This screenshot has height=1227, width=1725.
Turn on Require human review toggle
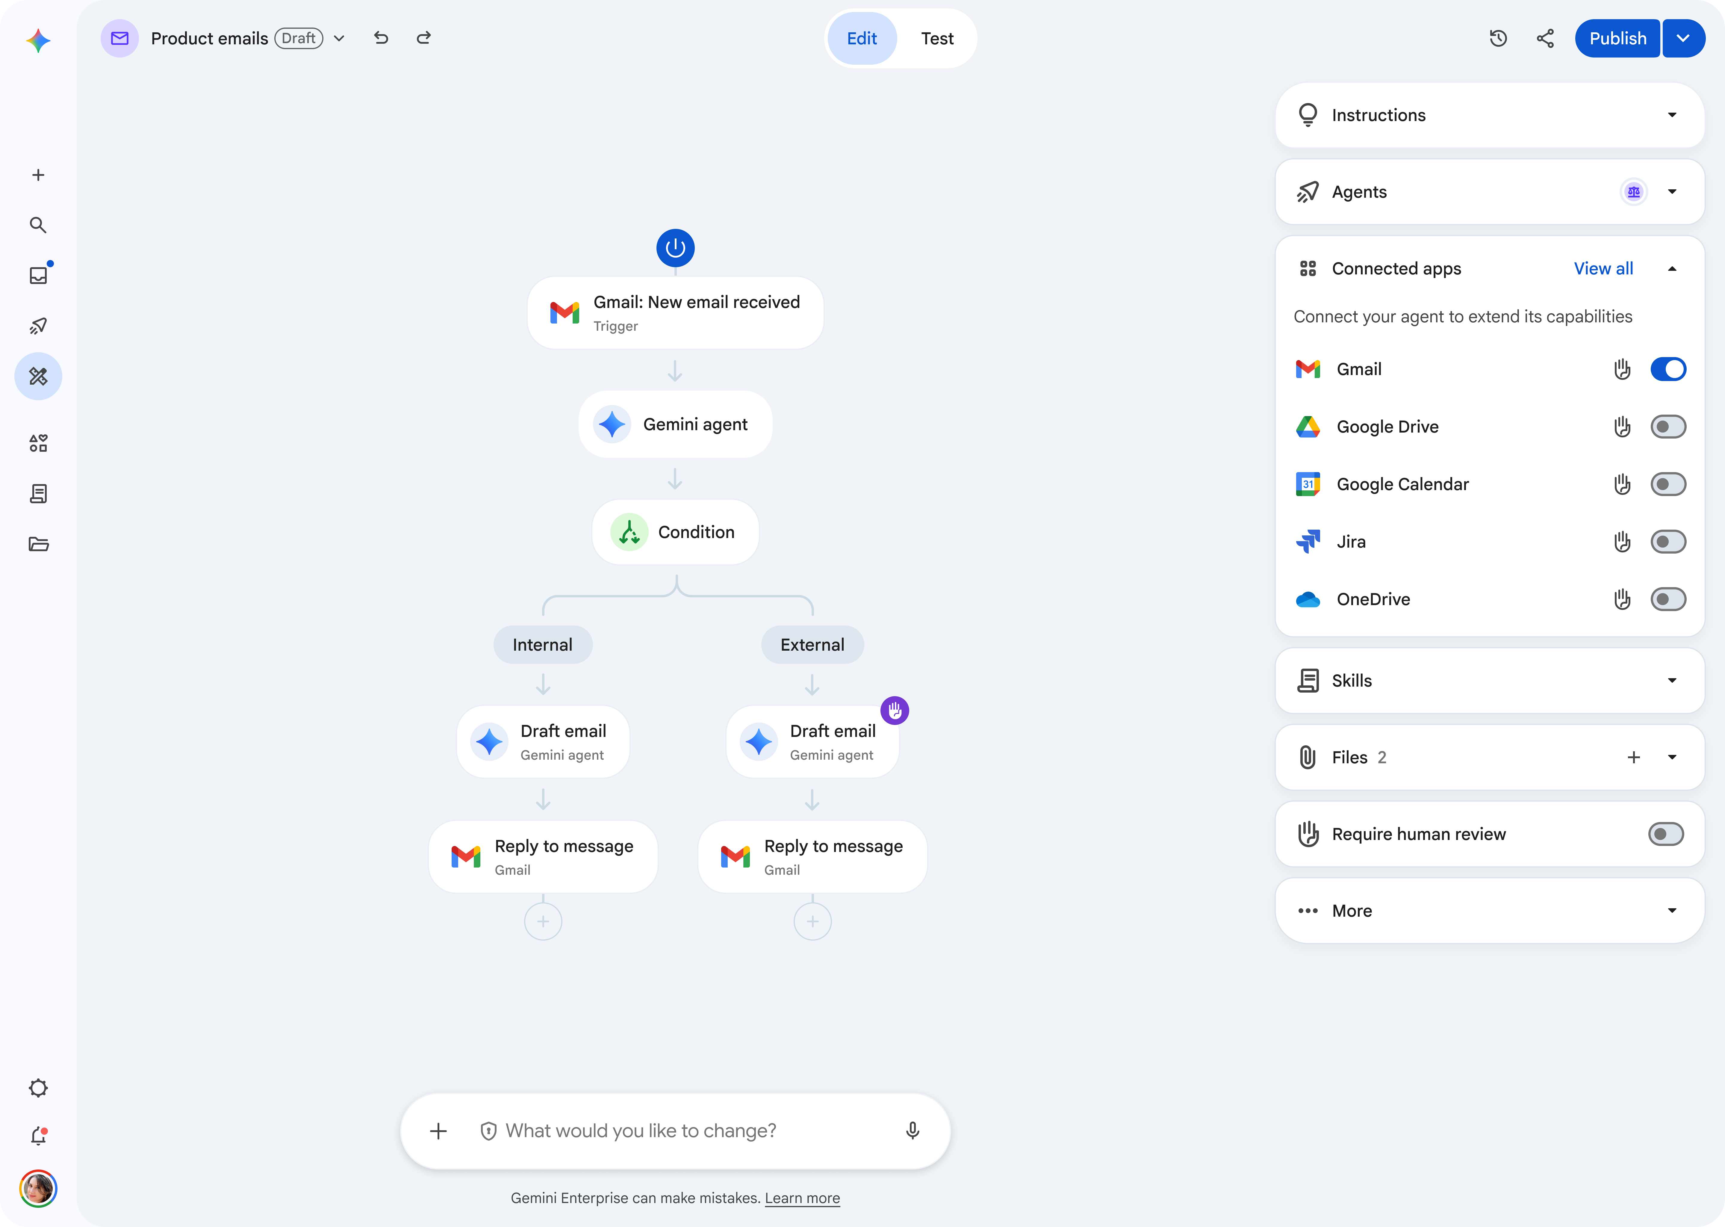click(x=1666, y=834)
